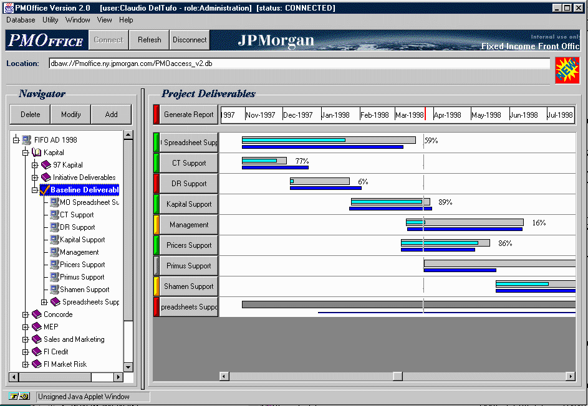Click the Delete button in Navigator
This screenshot has height=406, width=588.
[30, 114]
